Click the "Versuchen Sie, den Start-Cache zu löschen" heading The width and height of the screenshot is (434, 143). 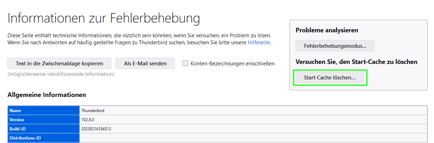pos(356,62)
